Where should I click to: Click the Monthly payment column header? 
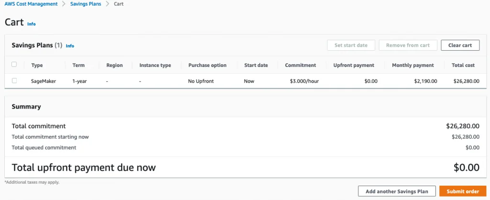(x=413, y=66)
